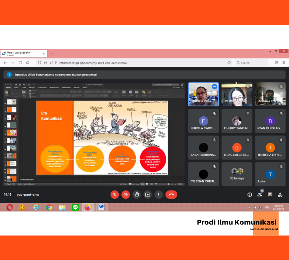Select PATRICIA's video tile

pos(237,94)
